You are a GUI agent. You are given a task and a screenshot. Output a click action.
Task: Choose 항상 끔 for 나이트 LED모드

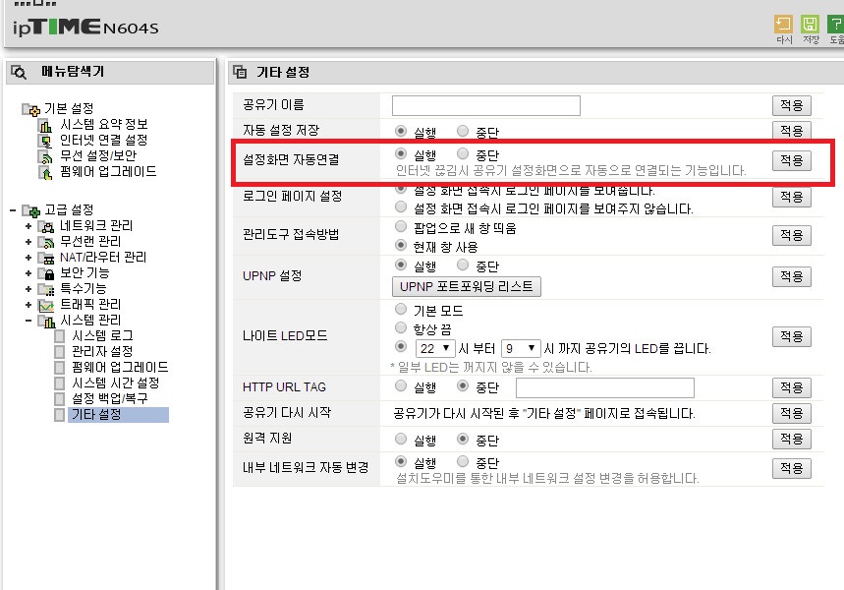click(x=401, y=327)
